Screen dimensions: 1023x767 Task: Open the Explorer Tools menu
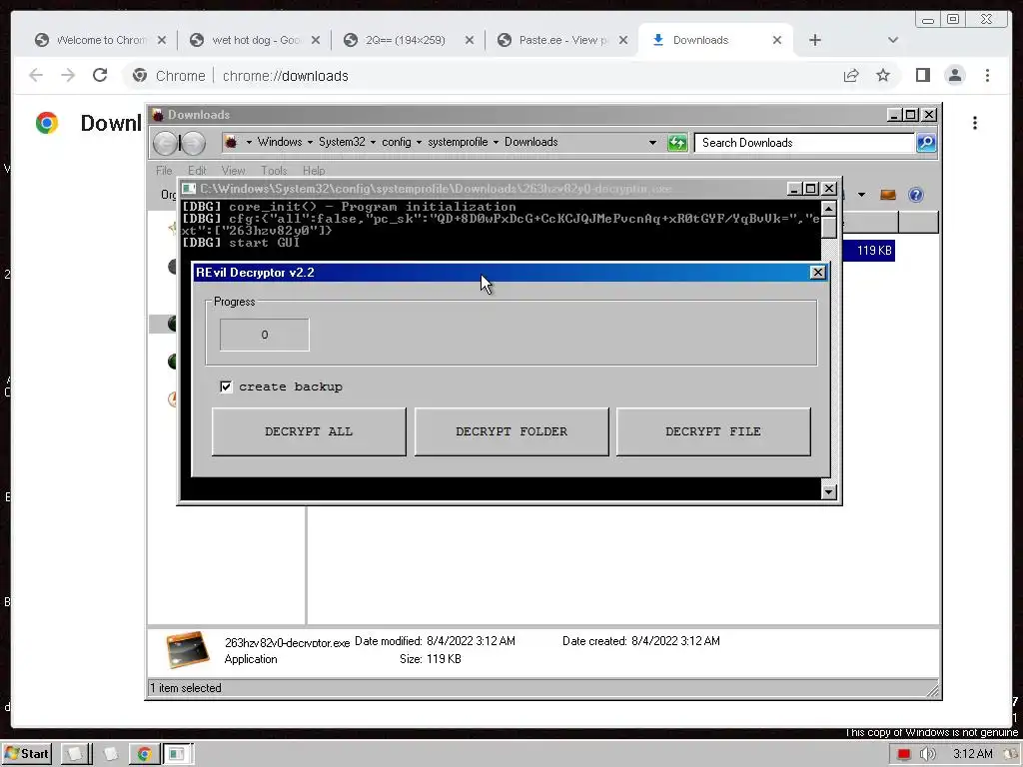tap(274, 170)
